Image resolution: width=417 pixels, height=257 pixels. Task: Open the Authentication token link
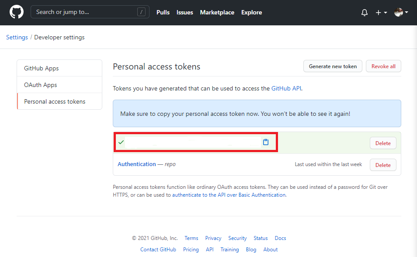click(137, 164)
